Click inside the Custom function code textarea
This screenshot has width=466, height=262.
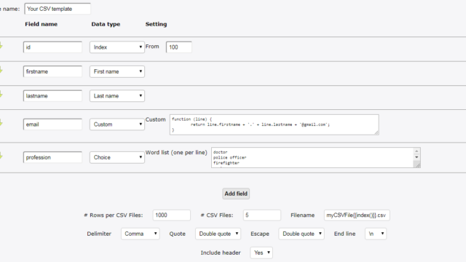[274, 124]
